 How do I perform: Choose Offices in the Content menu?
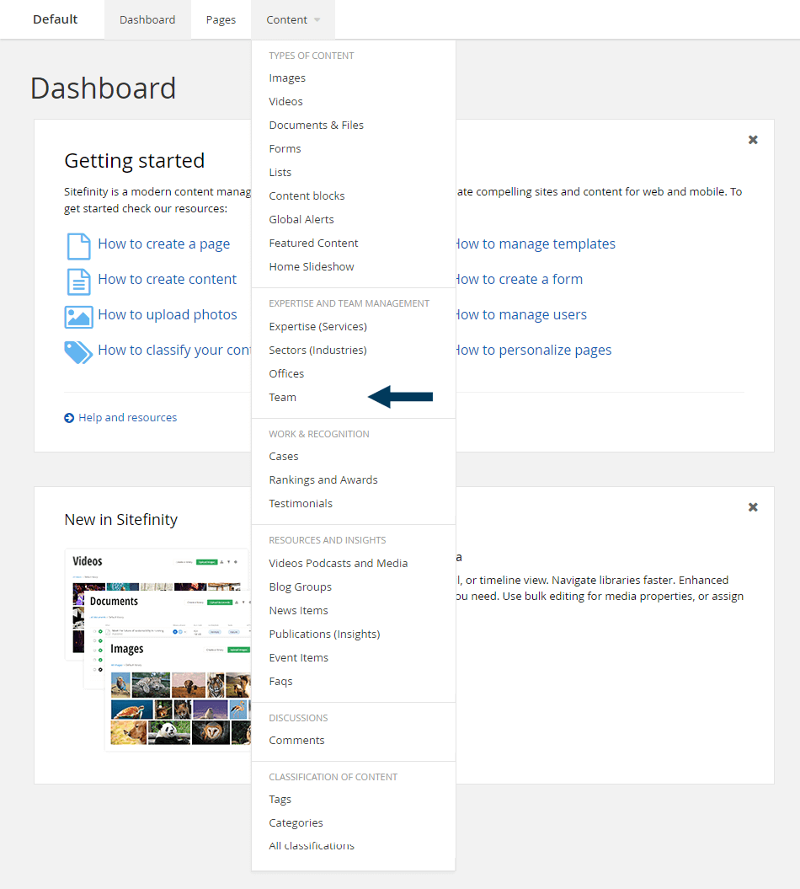point(286,373)
